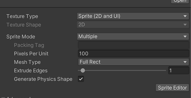The image size is (191, 98).
Task: Click the Pixels Per Unit label
Action: pos(31,54)
